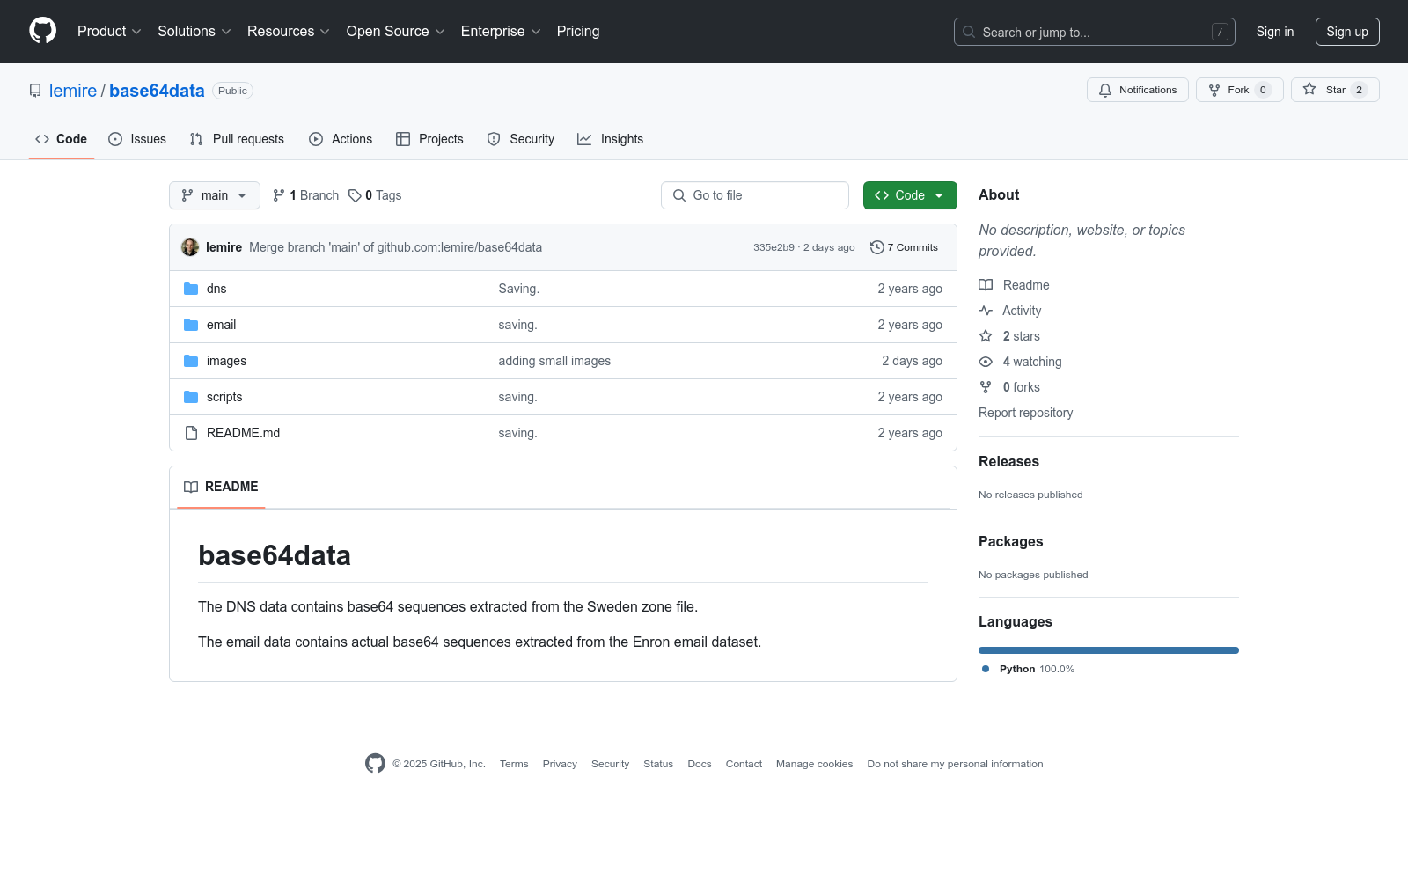Image resolution: width=1408 pixels, height=880 pixels.
Task: Click the Sign up button
Action: (1347, 32)
